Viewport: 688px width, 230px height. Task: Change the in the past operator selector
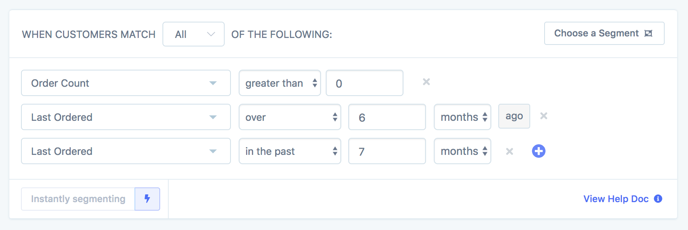click(x=290, y=151)
